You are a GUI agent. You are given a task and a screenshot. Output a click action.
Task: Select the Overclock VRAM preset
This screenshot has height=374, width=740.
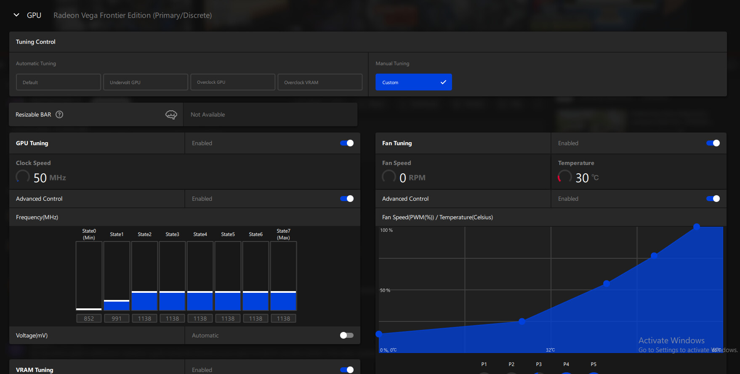320,82
